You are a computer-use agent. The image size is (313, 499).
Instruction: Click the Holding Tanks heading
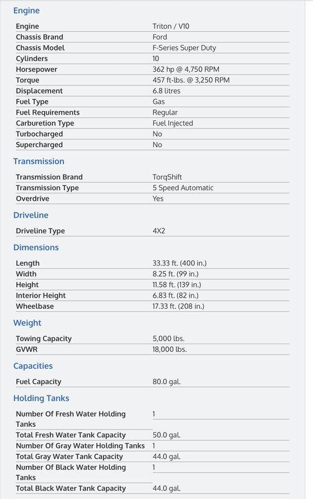point(41,399)
